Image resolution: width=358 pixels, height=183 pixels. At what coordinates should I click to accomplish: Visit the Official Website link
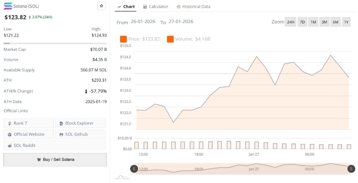click(x=29, y=134)
